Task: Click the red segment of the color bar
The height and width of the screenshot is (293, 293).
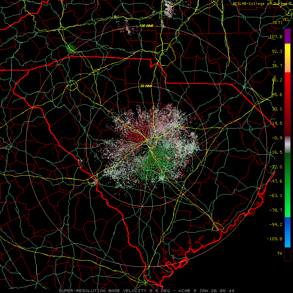Action: pyautogui.click(x=287, y=104)
